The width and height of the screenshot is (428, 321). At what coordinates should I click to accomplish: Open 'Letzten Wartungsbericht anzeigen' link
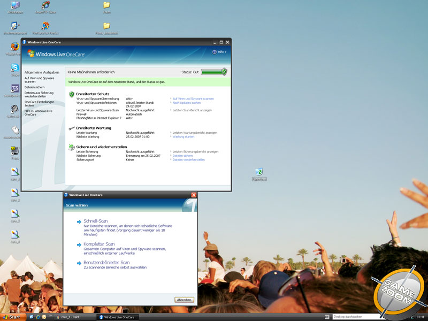(195, 133)
